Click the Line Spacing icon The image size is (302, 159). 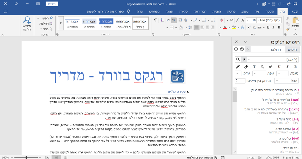[x=190, y=27]
